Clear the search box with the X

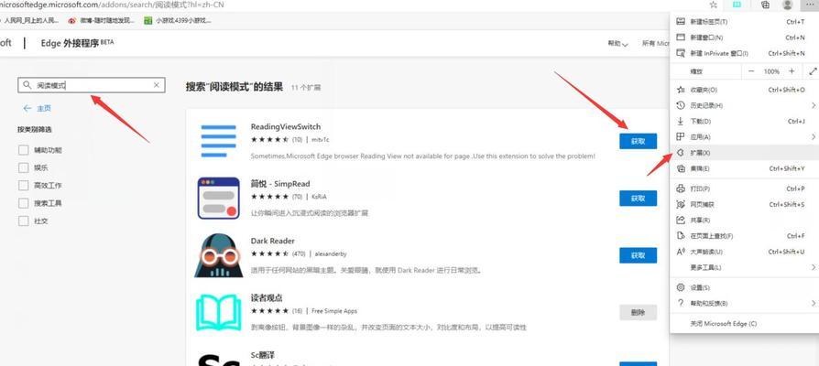156,85
